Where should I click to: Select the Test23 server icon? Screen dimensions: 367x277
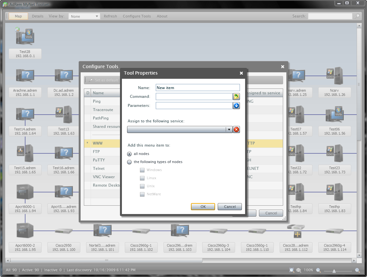pos(334,153)
